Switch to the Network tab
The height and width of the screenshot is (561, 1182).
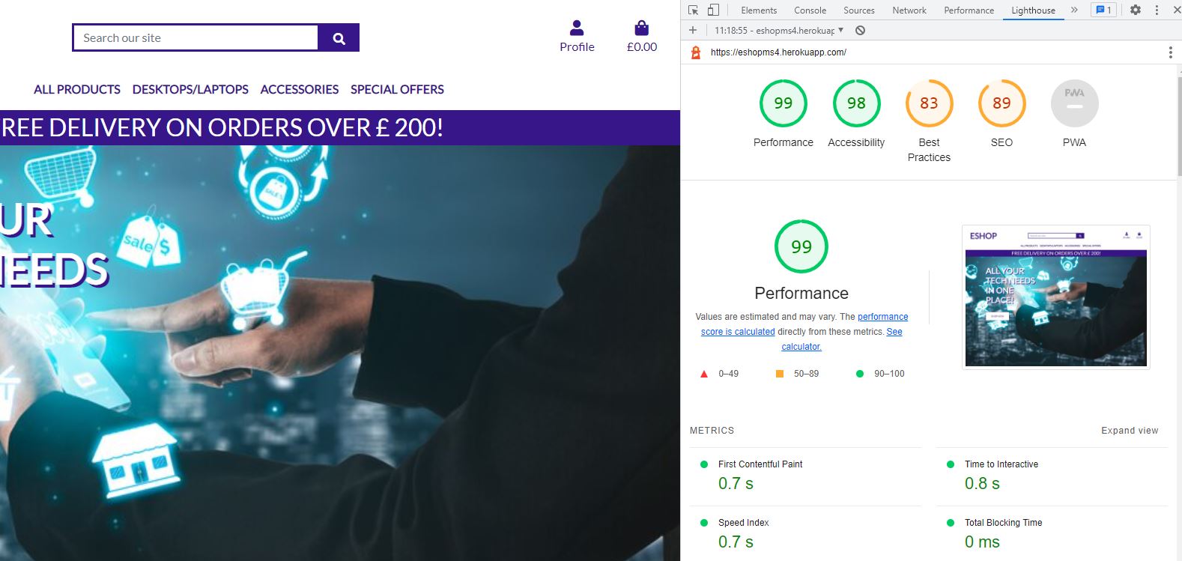click(x=909, y=10)
